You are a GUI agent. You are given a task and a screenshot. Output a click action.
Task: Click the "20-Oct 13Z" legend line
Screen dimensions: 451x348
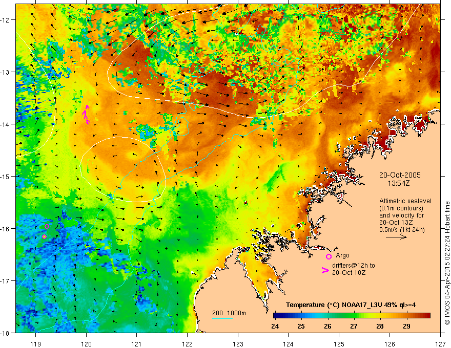pyautogui.click(x=396, y=223)
